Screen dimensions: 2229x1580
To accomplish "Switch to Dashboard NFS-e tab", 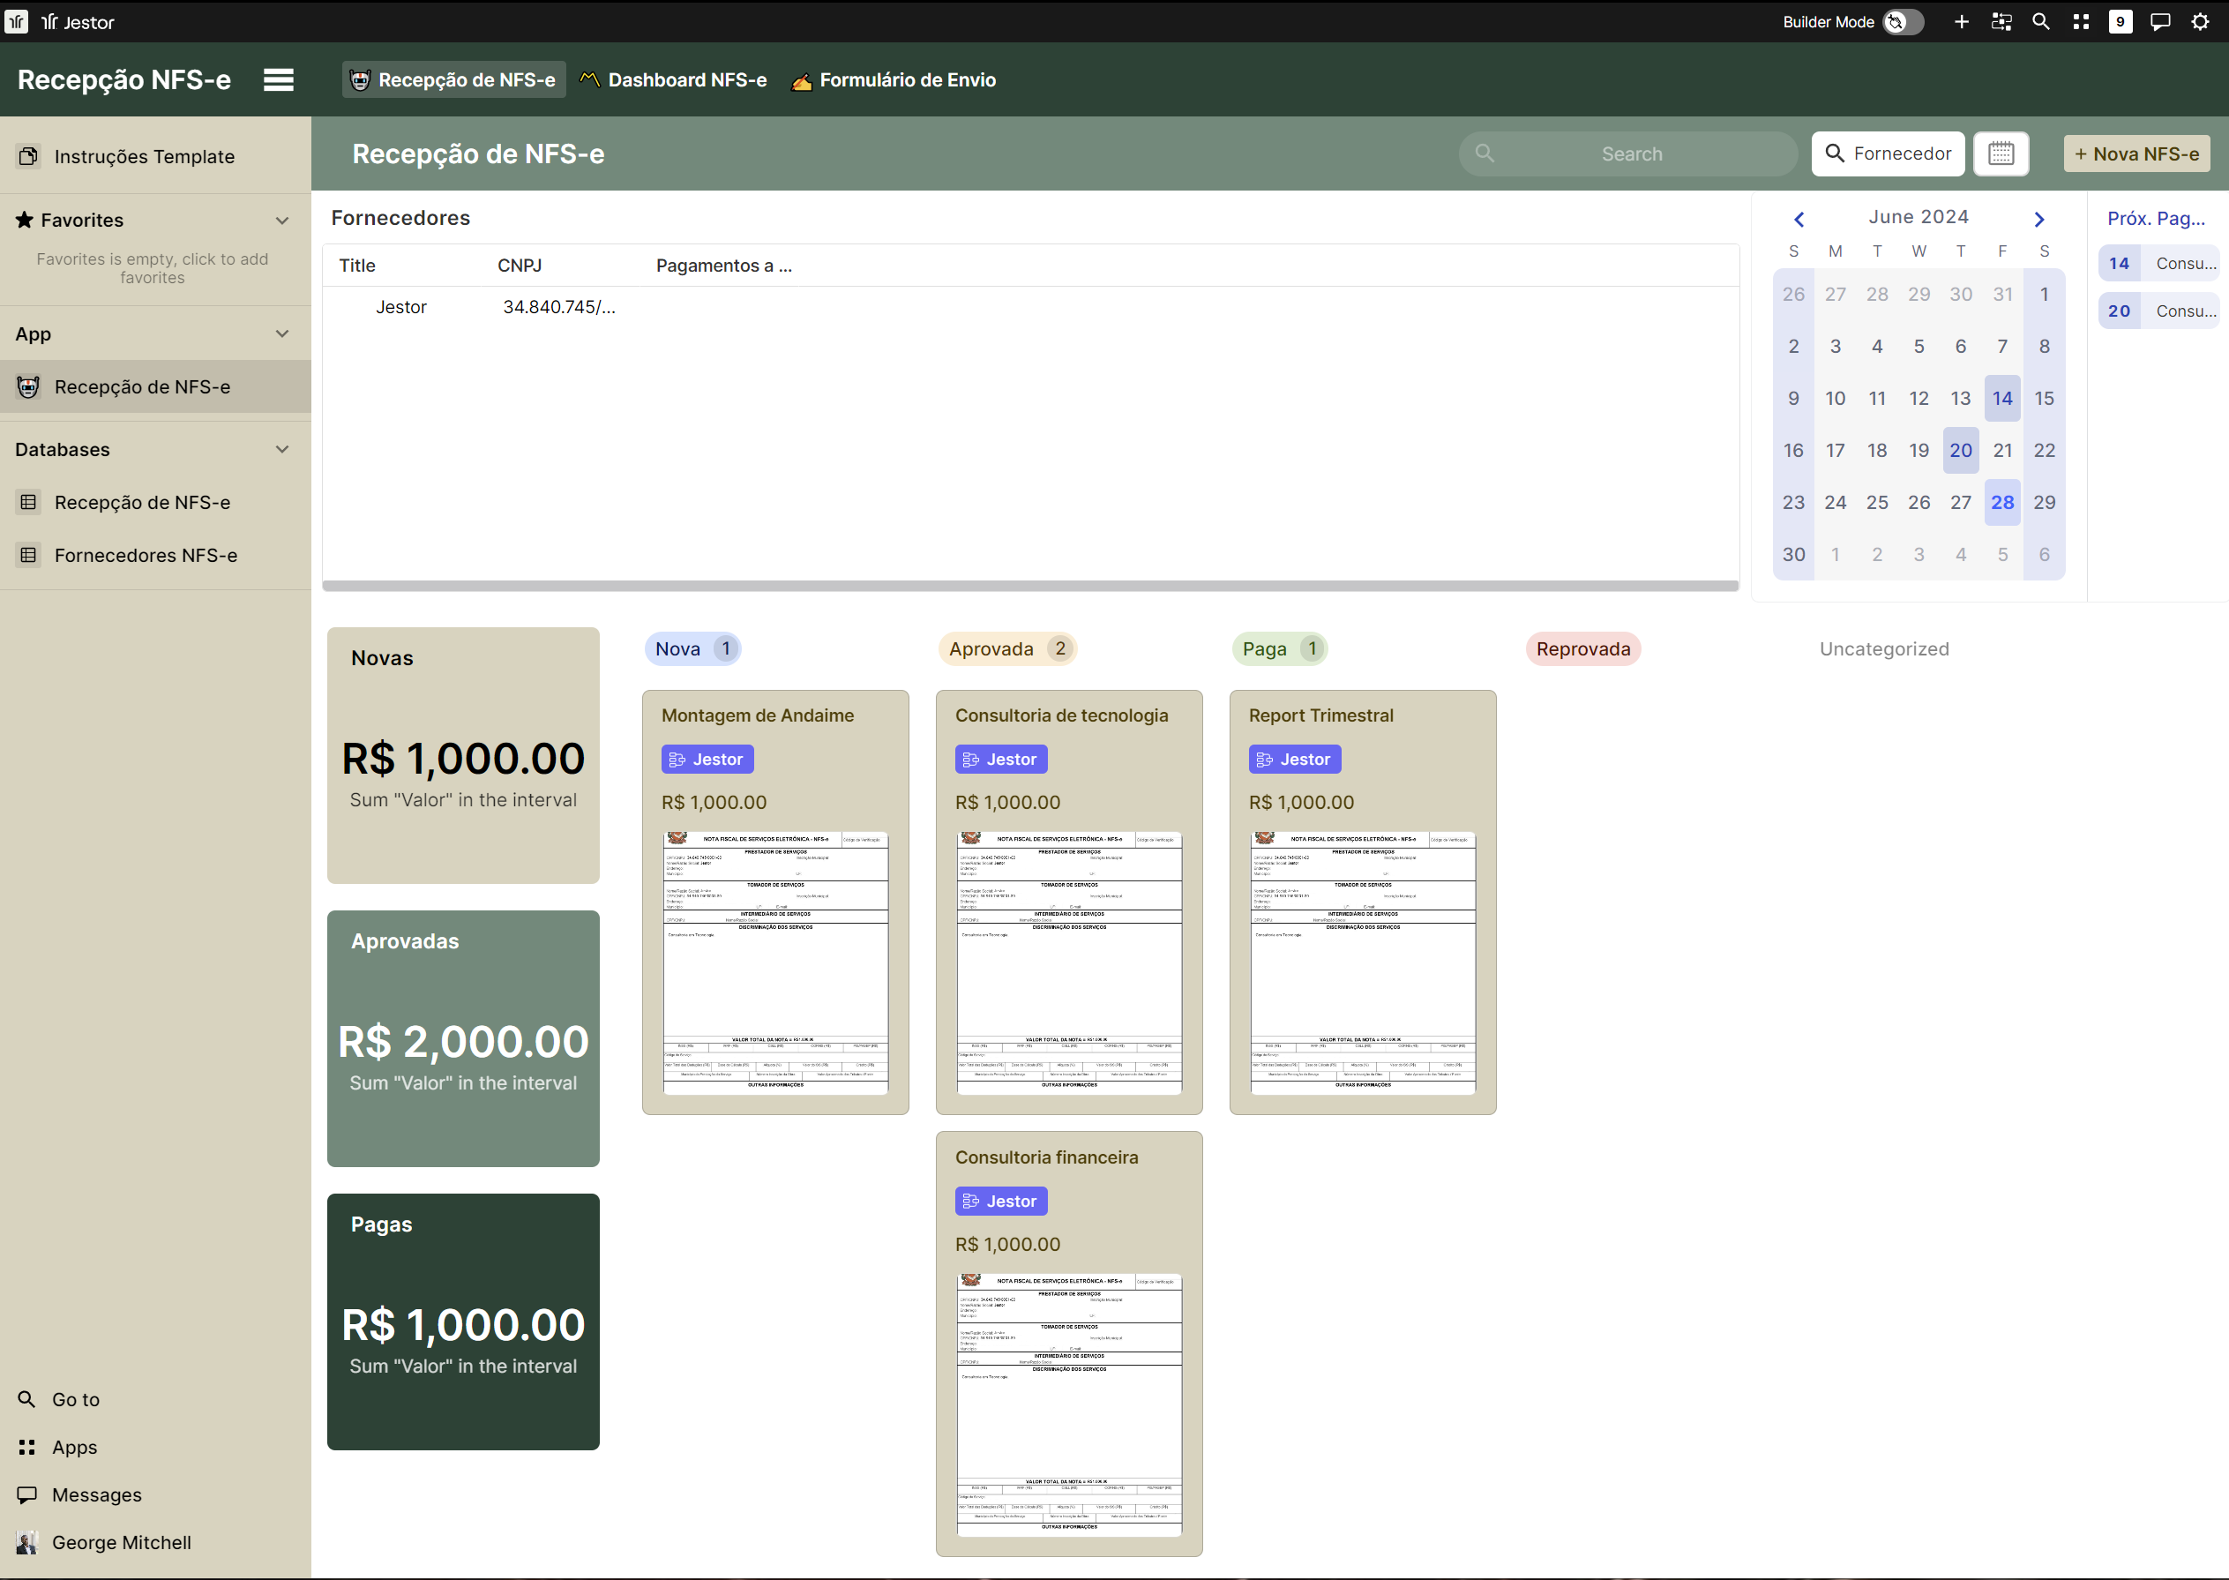I will (673, 79).
